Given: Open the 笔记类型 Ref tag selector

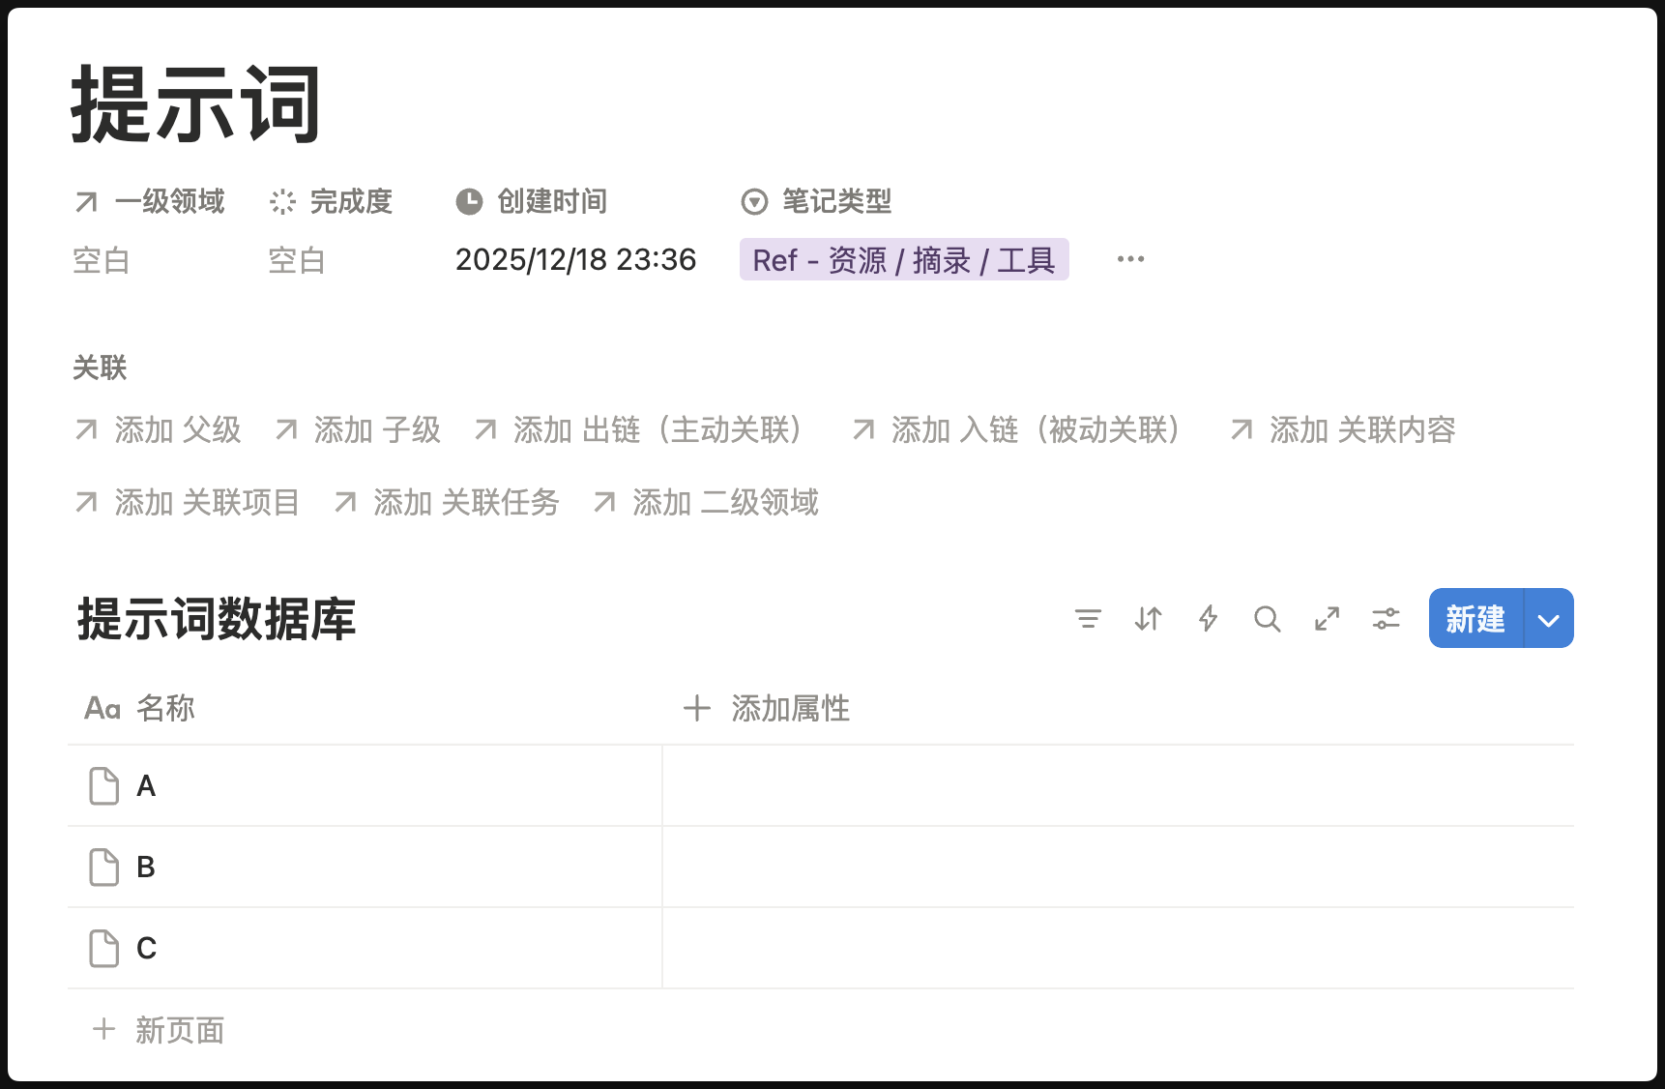Looking at the screenshot, I should tap(903, 260).
